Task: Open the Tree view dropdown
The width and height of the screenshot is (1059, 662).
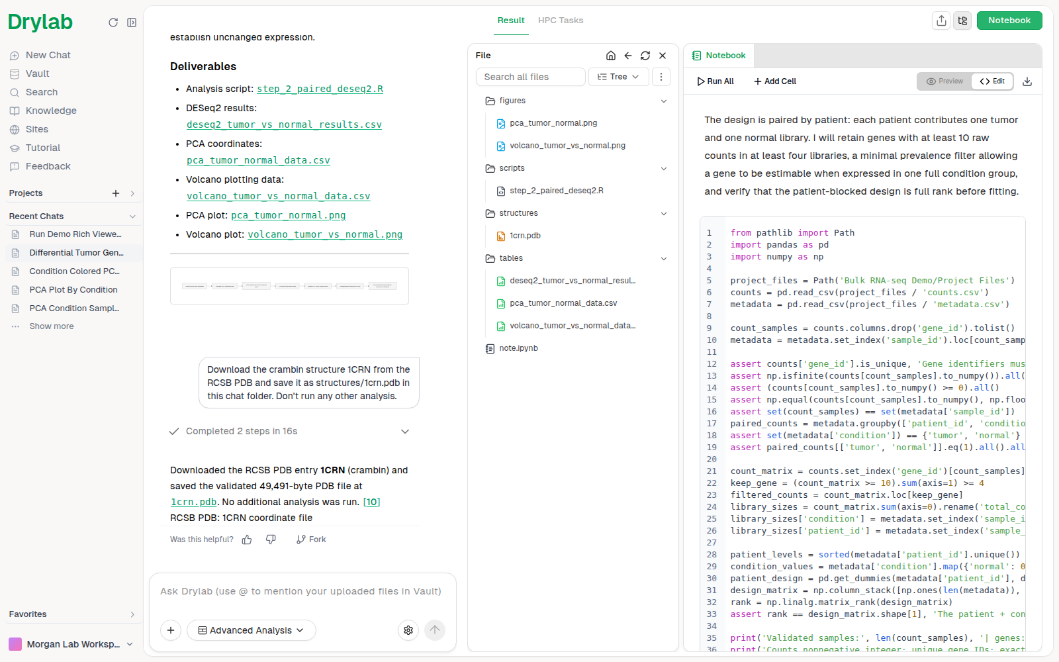Action: click(x=618, y=77)
